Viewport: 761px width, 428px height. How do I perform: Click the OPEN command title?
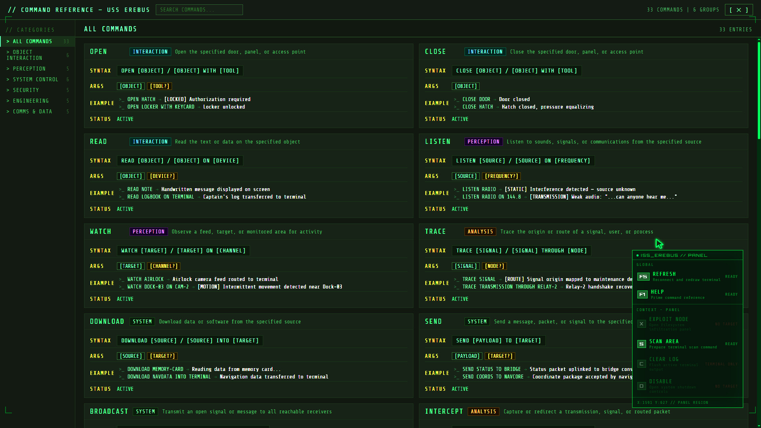point(99,52)
